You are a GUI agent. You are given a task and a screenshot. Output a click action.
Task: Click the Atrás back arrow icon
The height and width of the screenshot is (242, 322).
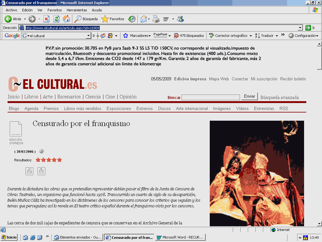click(8, 19)
